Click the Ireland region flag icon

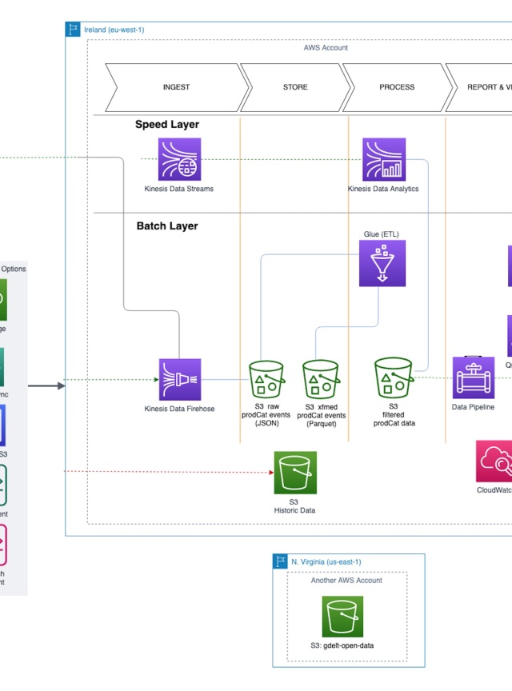tap(73, 29)
